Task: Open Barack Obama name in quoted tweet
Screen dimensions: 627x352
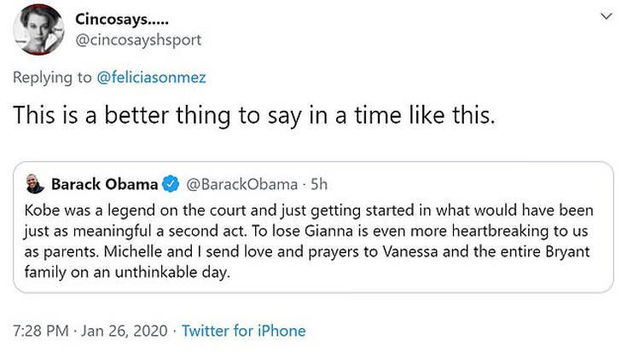Action: (104, 184)
